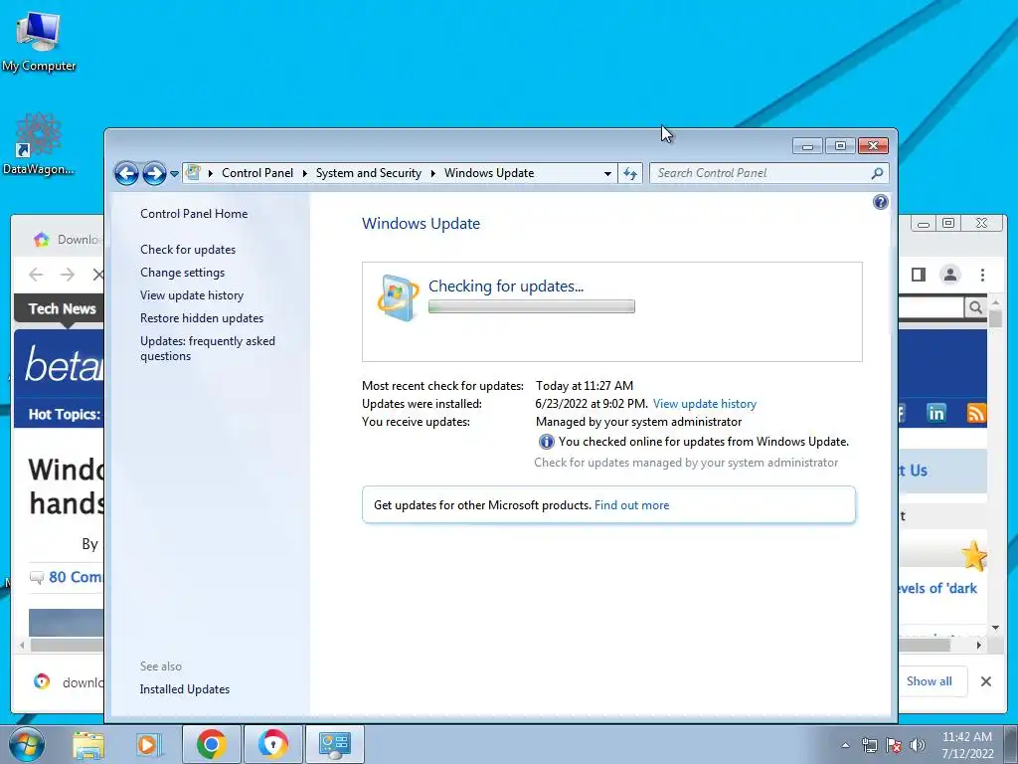Screen dimensions: 1018x764
Task: Switch to second browser taskbar button
Action: [272, 744]
